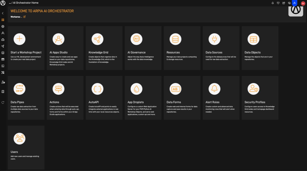Open the terminal icon in sidebar
Screen dimensions: 307x171
tap(3, 66)
